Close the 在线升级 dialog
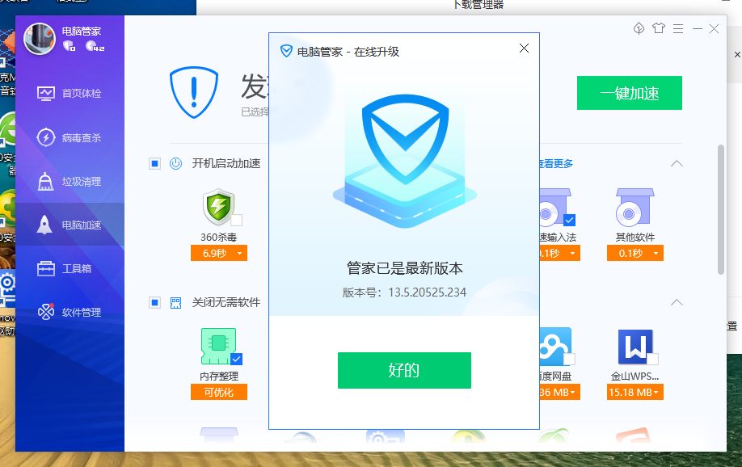Screen dimensions: 742x467 point(524,48)
